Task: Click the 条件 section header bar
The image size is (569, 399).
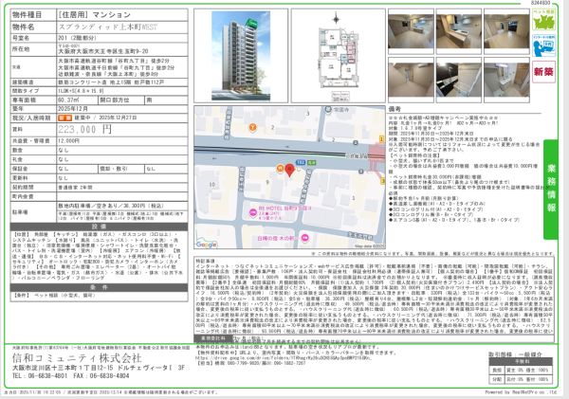Action: tap(99, 287)
